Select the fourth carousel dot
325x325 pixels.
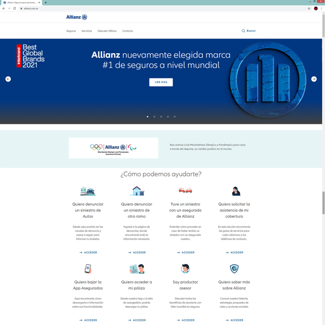click(x=168, y=116)
